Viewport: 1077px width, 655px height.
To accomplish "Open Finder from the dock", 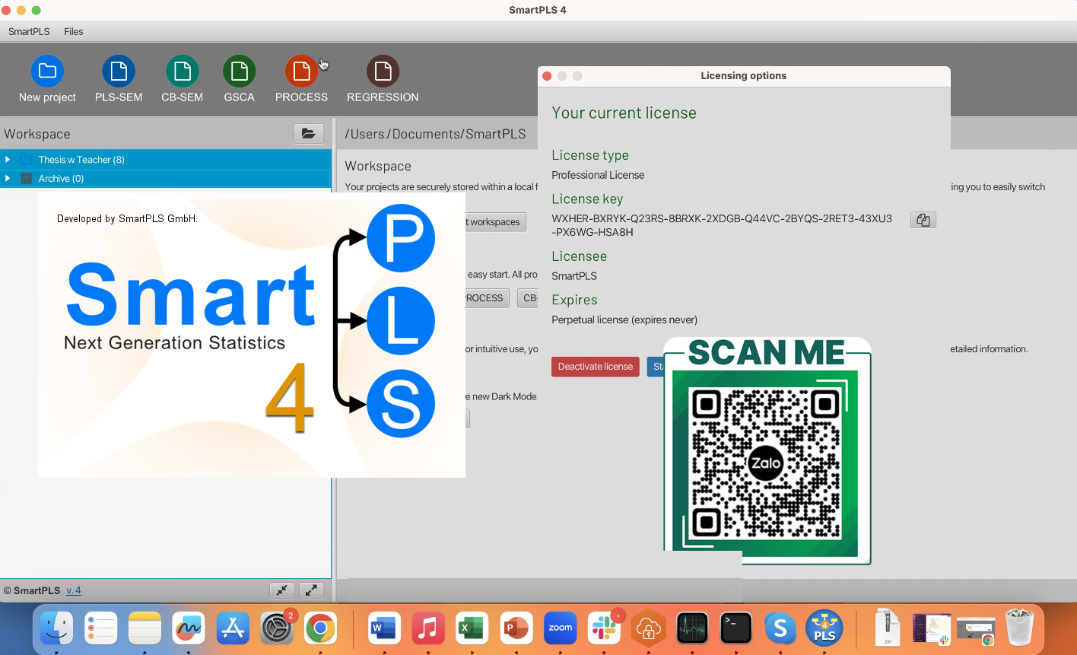I will click(x=57, y=628).
